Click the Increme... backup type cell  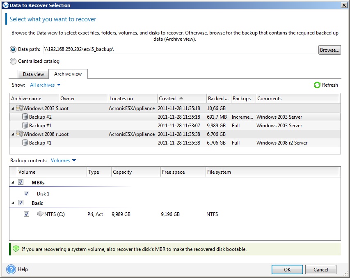242,117
